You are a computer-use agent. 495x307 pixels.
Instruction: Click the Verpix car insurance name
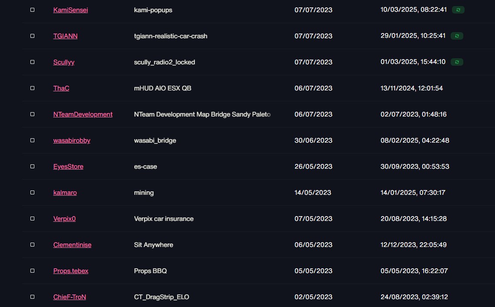coord(164,219)
